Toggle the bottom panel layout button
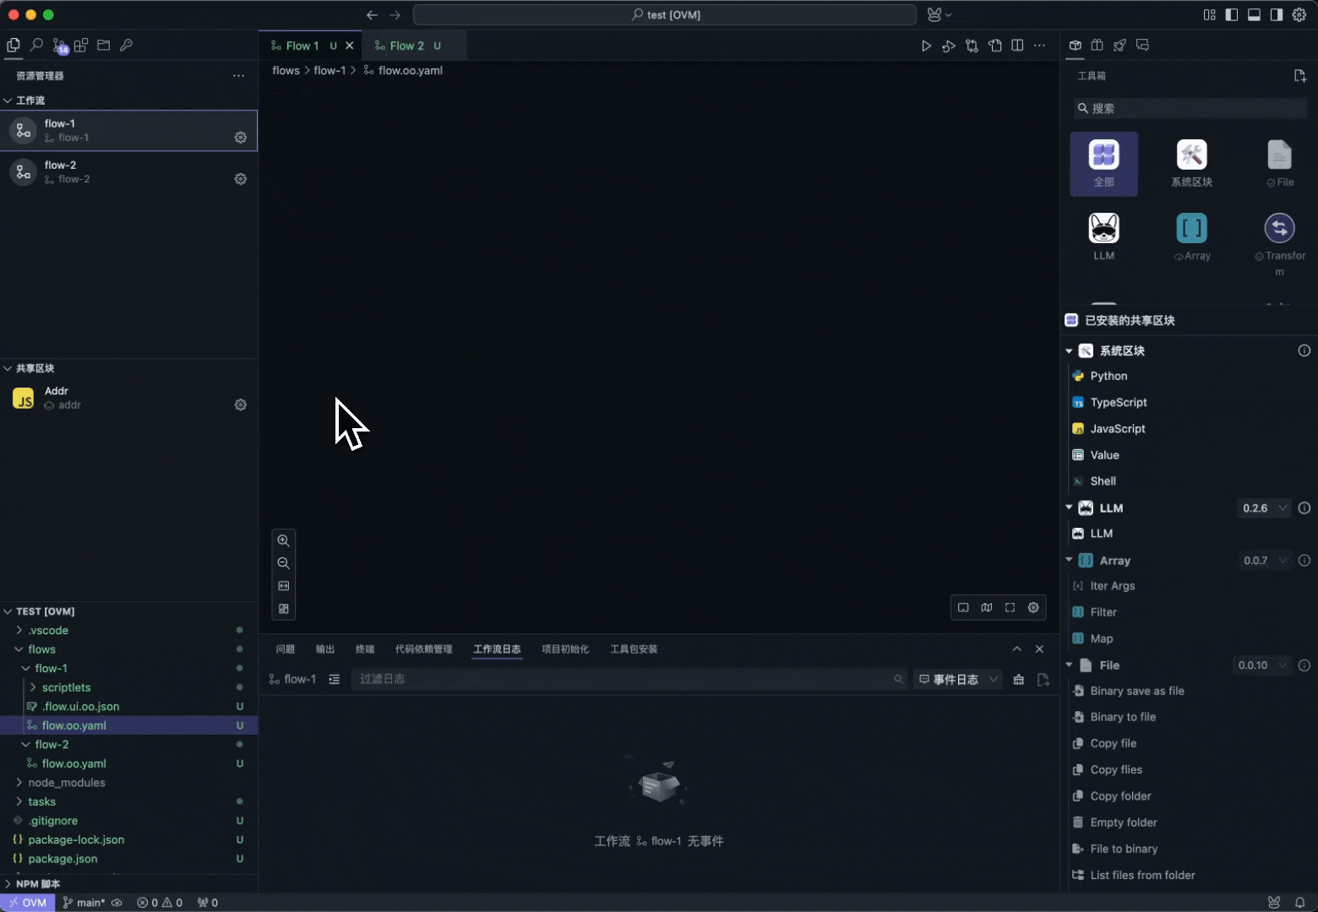 click(x=1254, y=14)
